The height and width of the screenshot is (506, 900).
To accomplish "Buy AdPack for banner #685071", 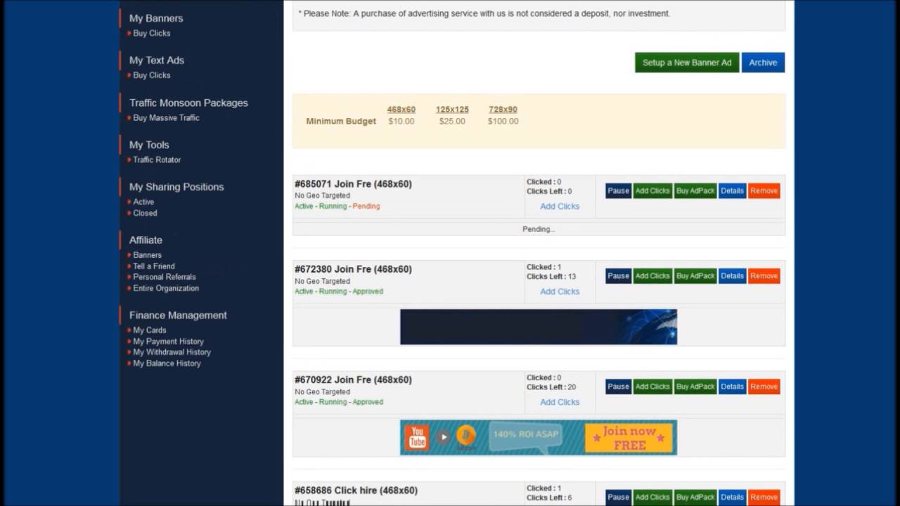I will point(695,191).
